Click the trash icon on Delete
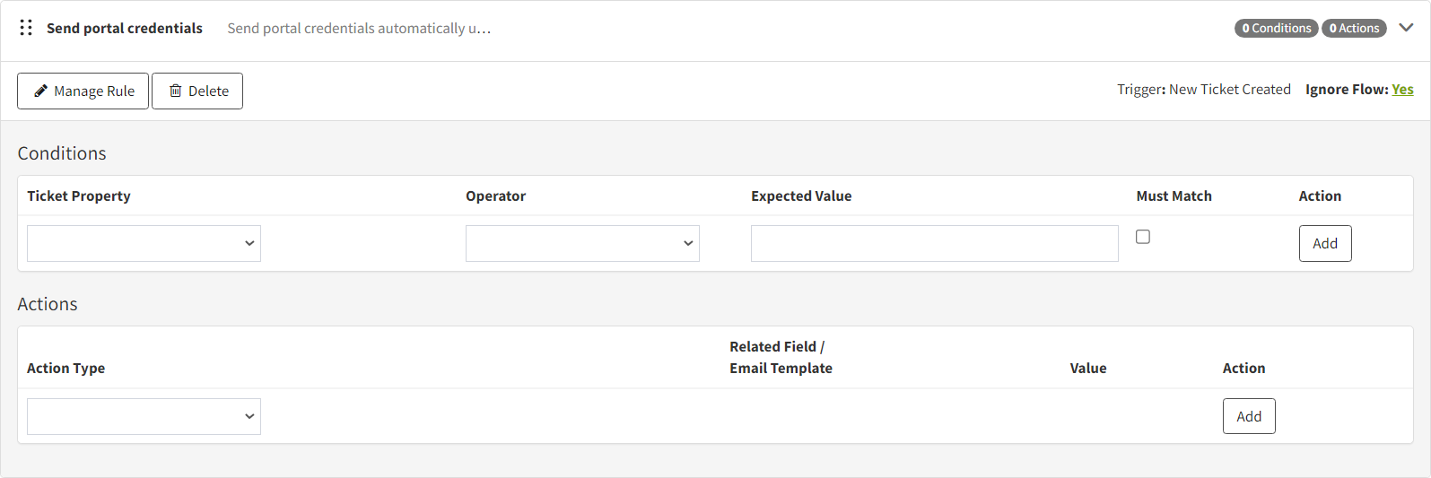 point(176,91)
